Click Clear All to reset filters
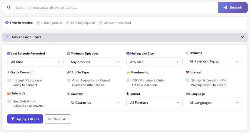Screen dimensions: 250x133 tap(58, 119)
